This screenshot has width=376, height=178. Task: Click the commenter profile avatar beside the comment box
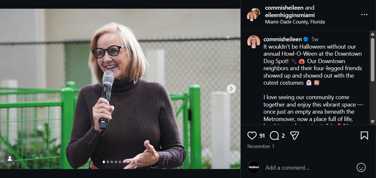click(x=254, y=167)
